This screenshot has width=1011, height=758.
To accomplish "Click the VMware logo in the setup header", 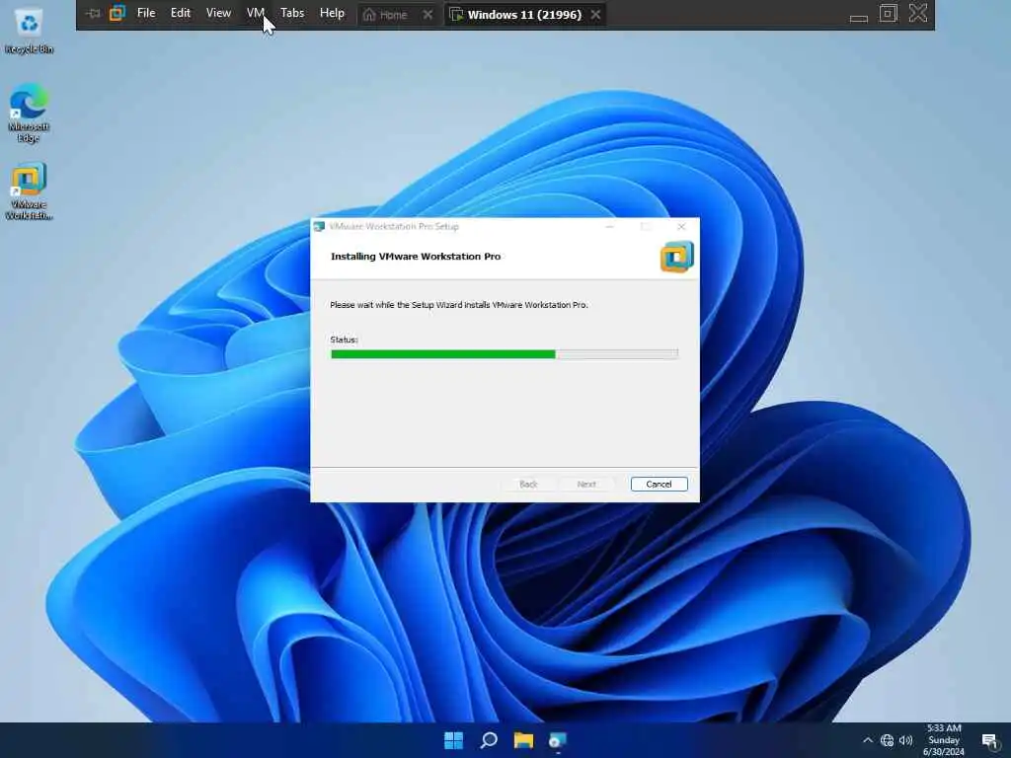I will 677,257.
